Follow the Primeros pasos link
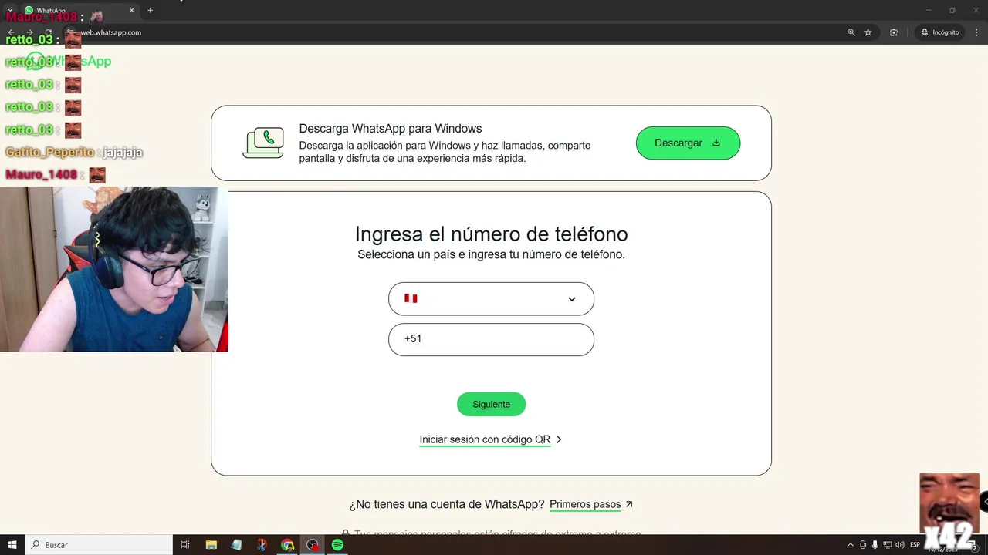This screenshot has height=555, width=988. 591,505
